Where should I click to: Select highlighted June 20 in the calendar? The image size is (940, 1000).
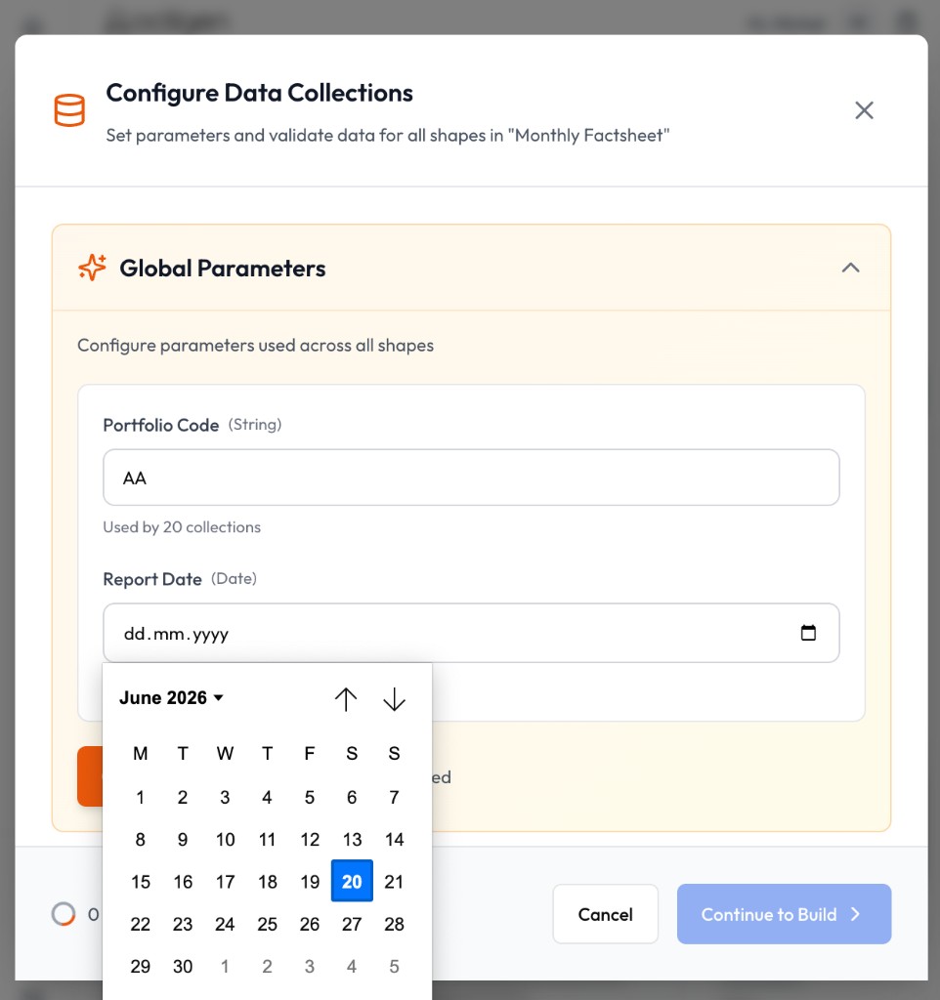tap(352, 881)
